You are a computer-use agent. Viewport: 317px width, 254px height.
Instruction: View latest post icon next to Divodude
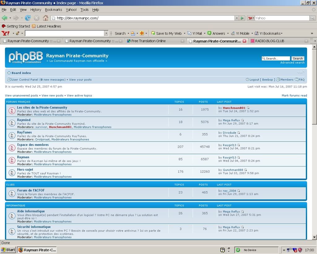click(239, 133)
